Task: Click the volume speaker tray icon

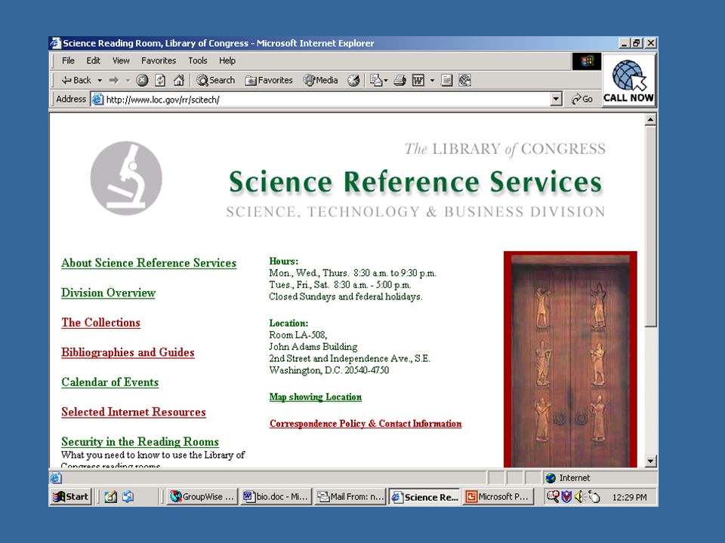Action: 580,497
